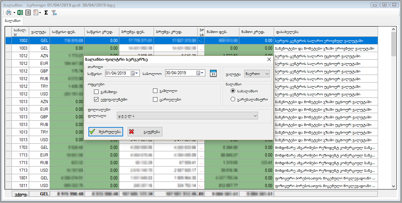402x203 pixels.
Task: Select the გარებალანსური radio button
Action: pos(233,100)
